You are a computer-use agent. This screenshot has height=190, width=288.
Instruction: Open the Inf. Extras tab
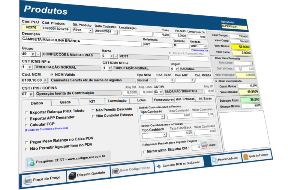(205, 99)
